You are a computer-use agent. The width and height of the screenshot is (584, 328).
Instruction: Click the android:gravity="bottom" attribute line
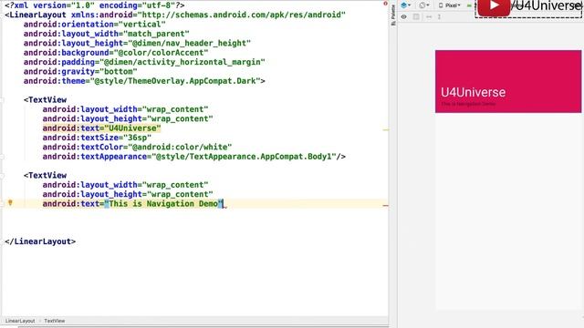[80, 71]
